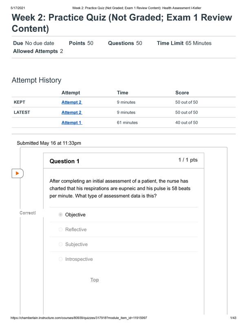Click the Correct! indicator label
Image resolution: width=247 pixels, height=326 pixels.
[28, 213]
